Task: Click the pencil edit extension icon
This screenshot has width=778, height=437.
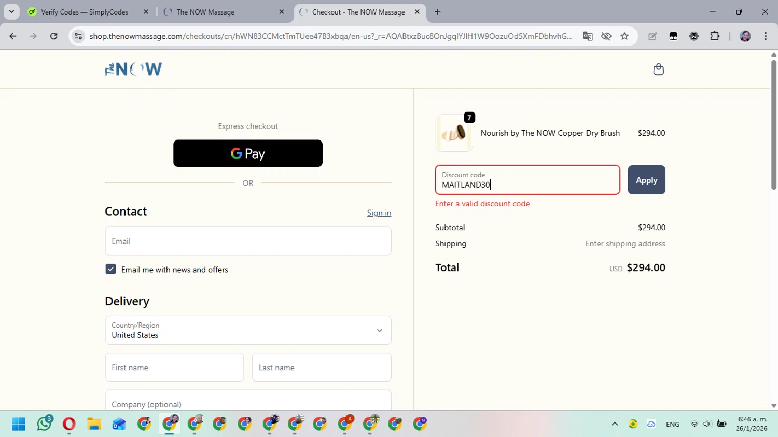Action: pos(652,36)
